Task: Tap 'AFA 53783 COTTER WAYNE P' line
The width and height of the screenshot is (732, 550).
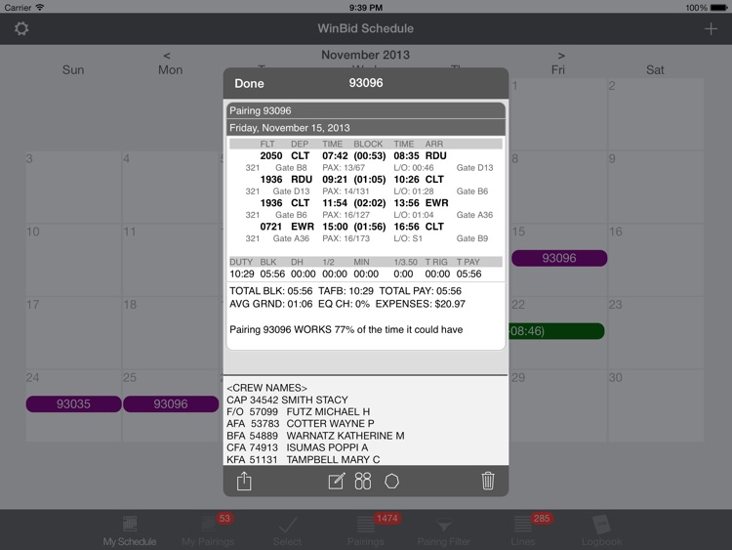Action: (301, 424)
